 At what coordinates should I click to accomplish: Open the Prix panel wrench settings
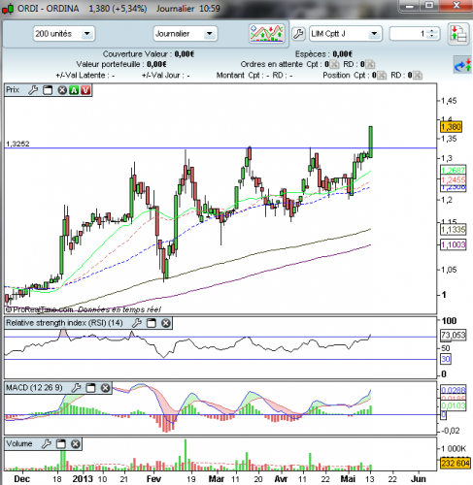coord(33,90)
